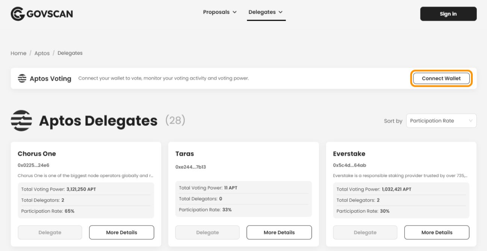The width and height of the screenshot is (487, 251).
Task: Expand the Proposals chevron arrow
Action: tap(235, 12)
